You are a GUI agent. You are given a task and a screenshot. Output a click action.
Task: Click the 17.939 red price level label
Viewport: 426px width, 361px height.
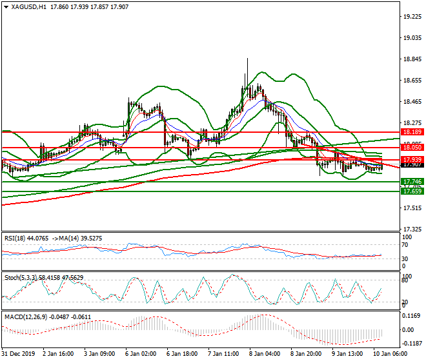(x=412, y=160)
